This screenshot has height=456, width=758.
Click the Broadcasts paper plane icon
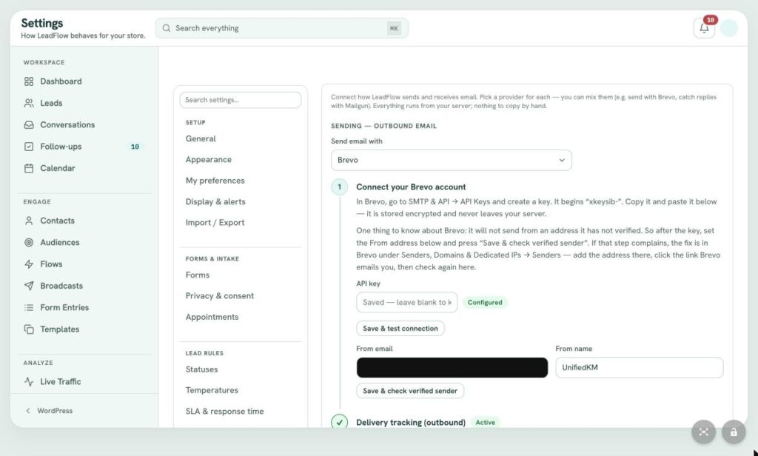coord(29,286)
